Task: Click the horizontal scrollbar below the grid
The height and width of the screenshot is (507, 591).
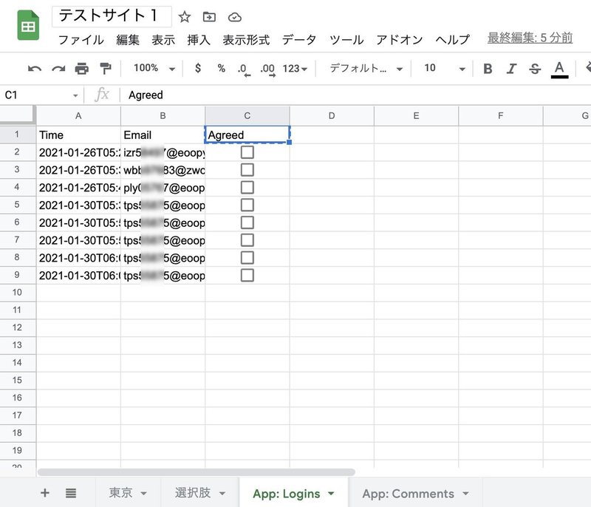Action: [197, 472]
